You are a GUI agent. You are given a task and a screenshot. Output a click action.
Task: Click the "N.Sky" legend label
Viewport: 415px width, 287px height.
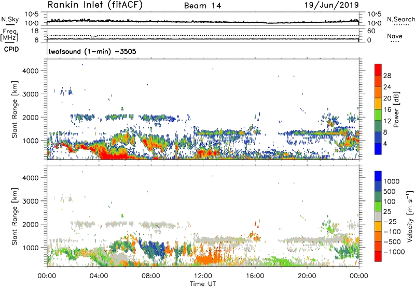(x=10, y=19)
